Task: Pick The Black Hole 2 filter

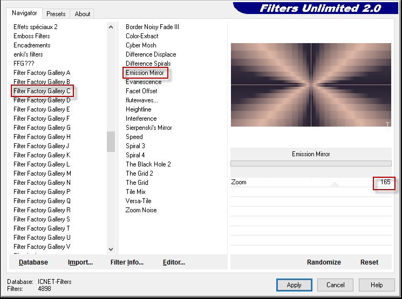Action: coord(148,164)
